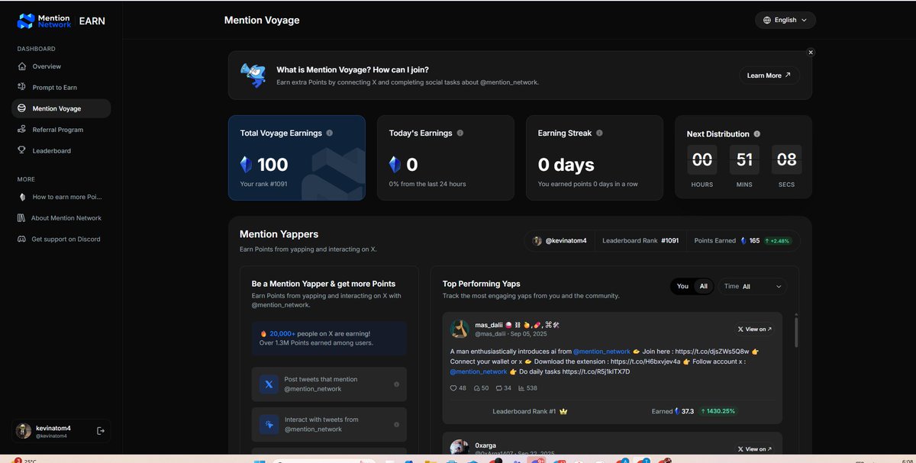The height and width of the screenshot is (463, 916).
Task: Click the Discord controller icon
Action: (22, 239)
